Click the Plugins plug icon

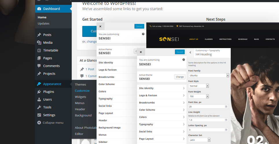point(39,92)
